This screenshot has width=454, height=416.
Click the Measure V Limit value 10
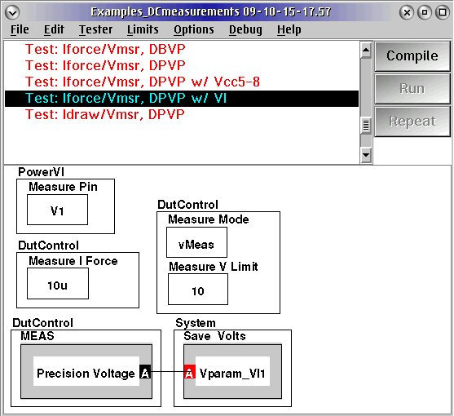198,290
